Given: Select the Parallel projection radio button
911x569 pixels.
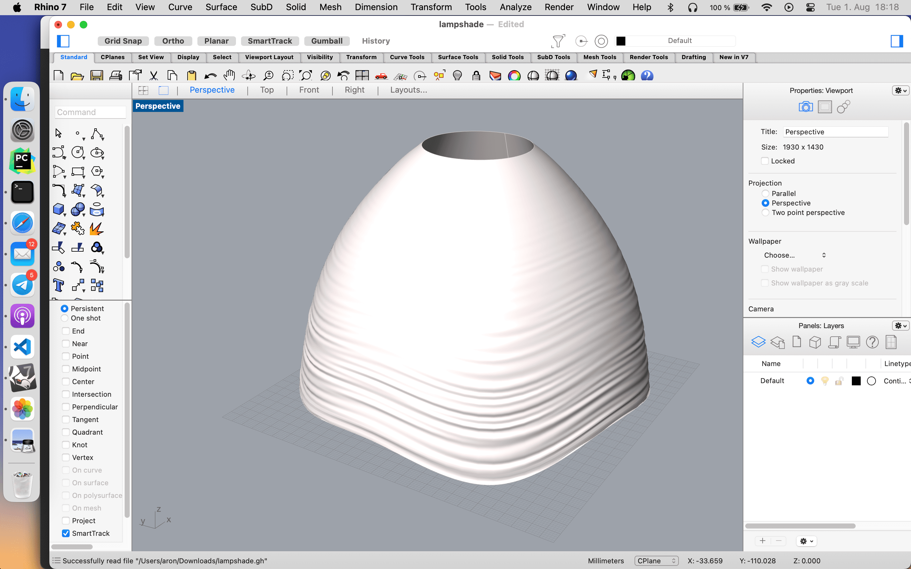Looking at the screenshot, I should pos(765,193).
